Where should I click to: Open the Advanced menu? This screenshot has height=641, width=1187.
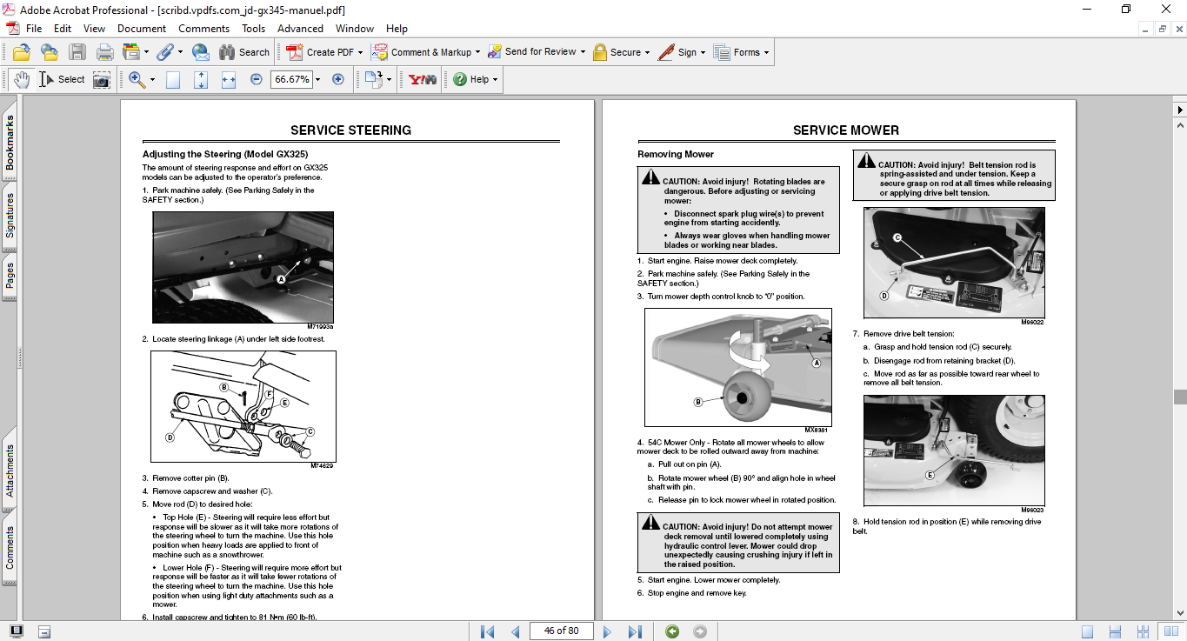tap(300, 29)
